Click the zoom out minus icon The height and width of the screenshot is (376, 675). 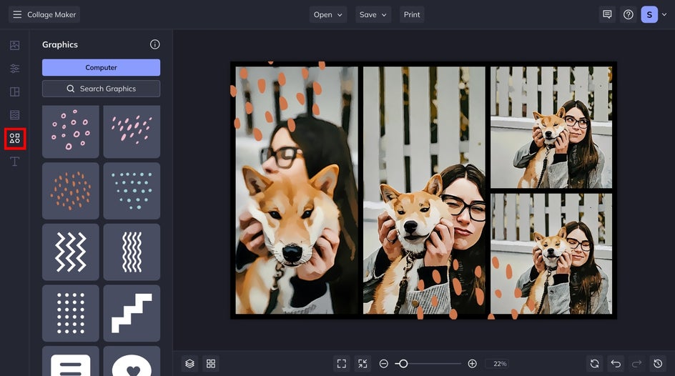coord(383,364)
